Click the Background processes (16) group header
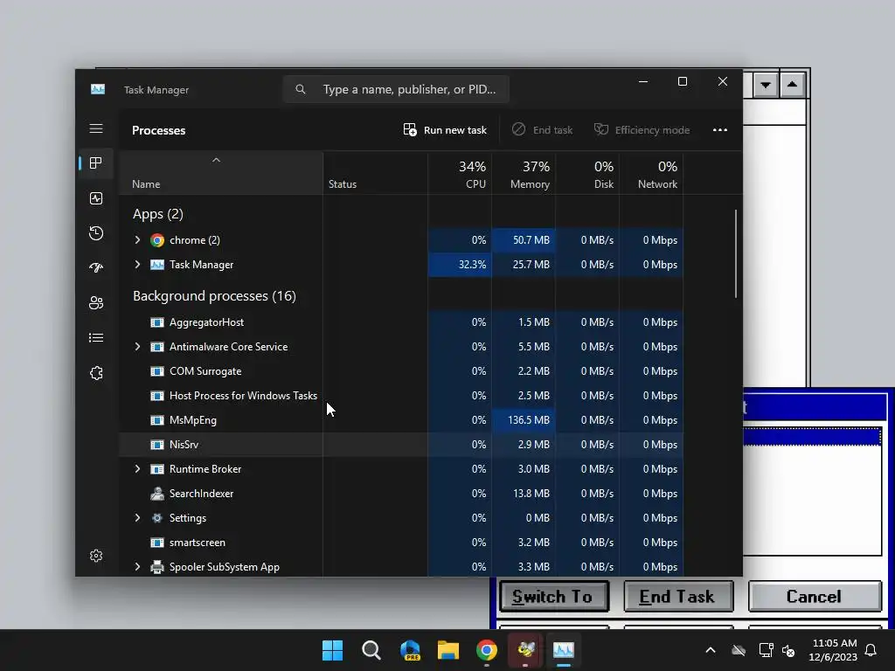The image size is (895, 671). point(214,296)
